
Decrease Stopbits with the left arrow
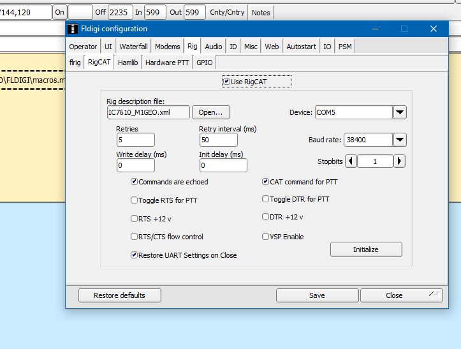(x=351, y=161)
